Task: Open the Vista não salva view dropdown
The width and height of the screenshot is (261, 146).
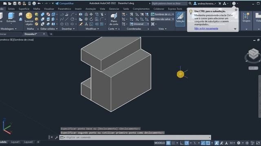Action: [162, 19]
